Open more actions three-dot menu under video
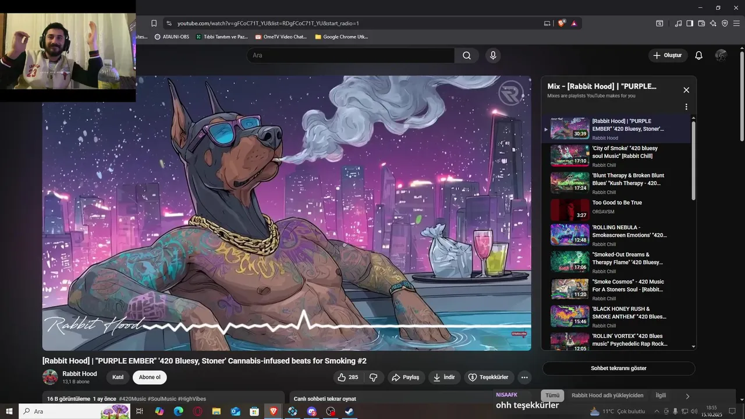 (524, 377)
